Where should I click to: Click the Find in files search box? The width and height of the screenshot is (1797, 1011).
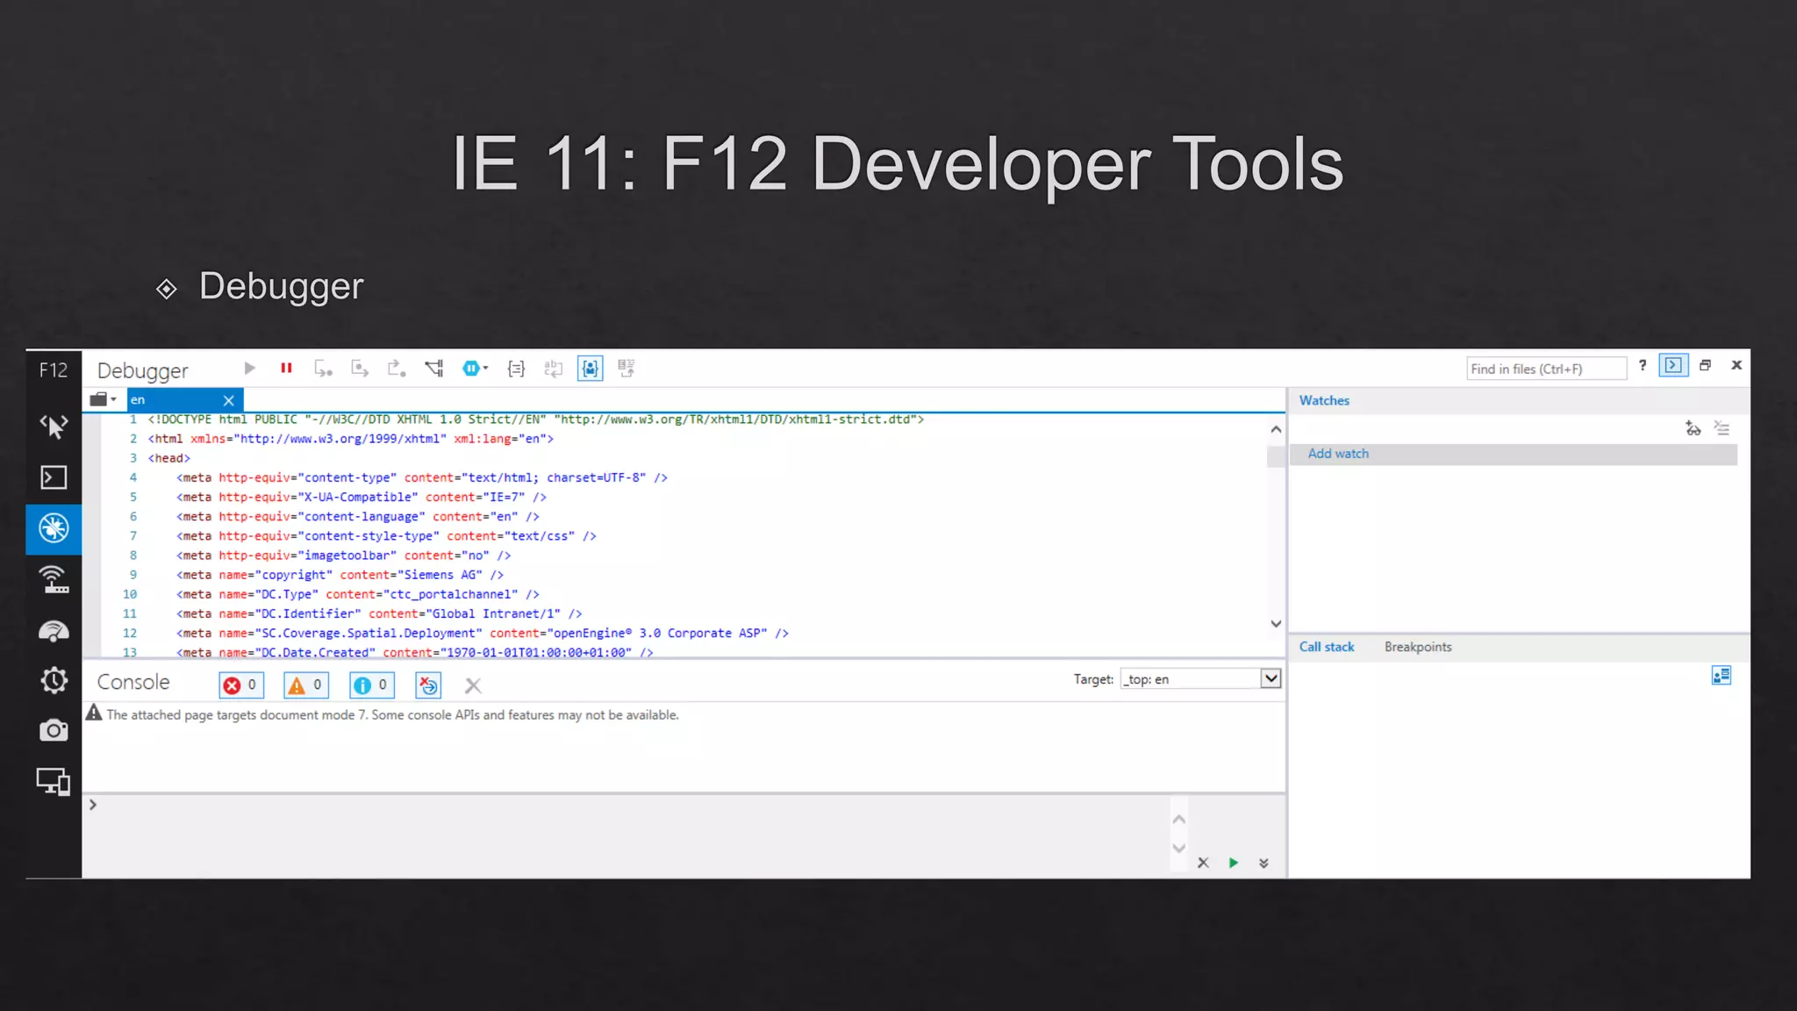pyautogui.click(x=1546, y=369)
